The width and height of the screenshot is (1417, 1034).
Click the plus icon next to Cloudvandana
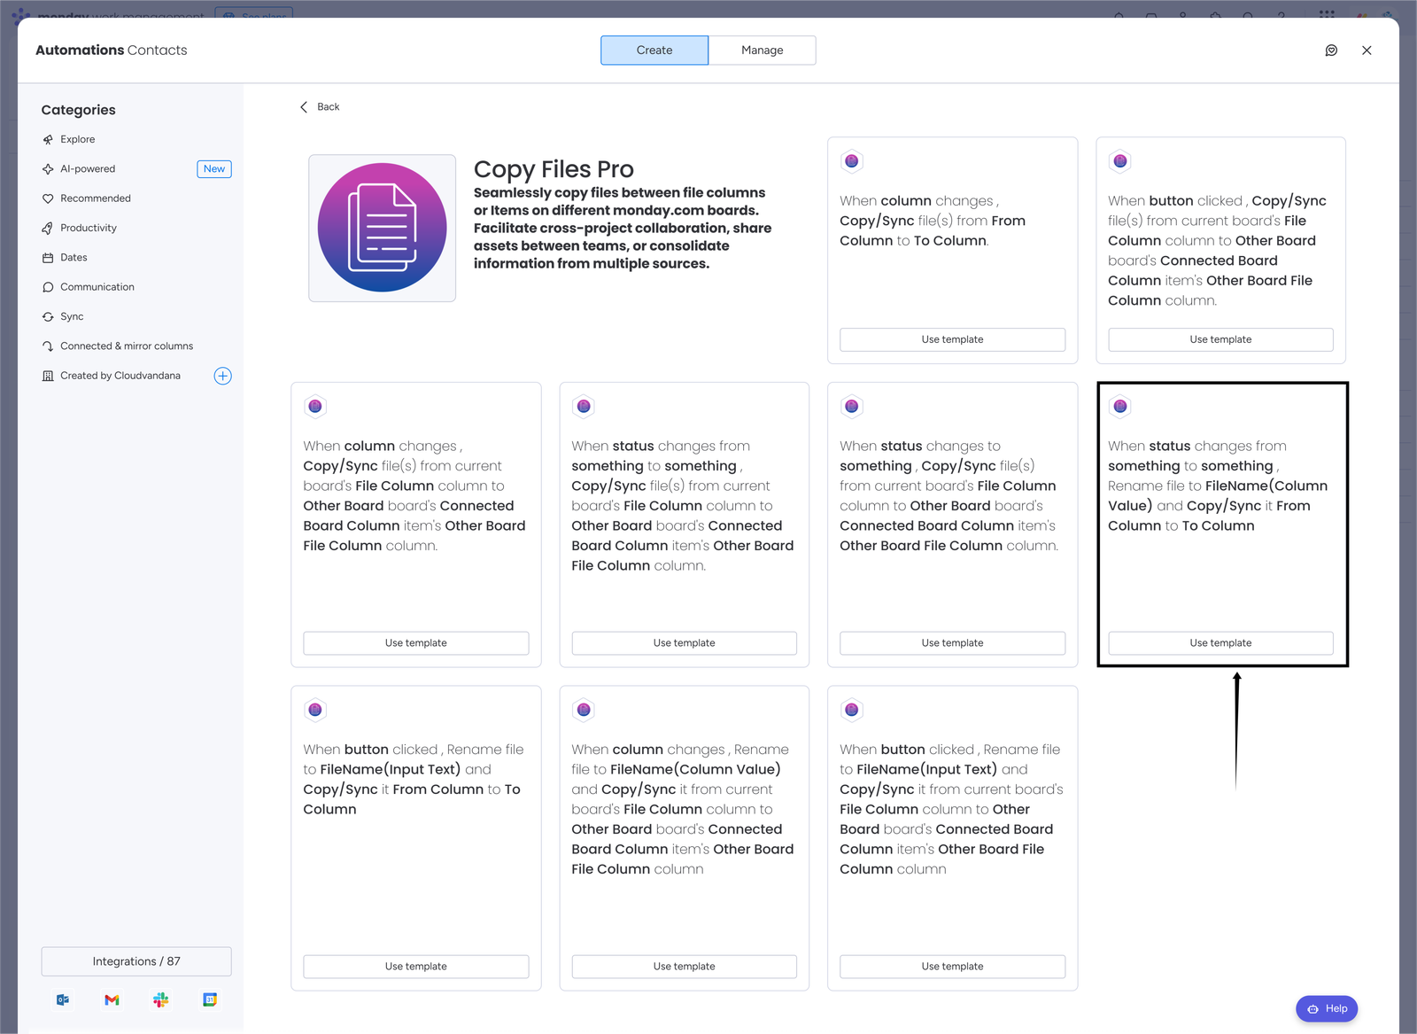pos(223,376)
